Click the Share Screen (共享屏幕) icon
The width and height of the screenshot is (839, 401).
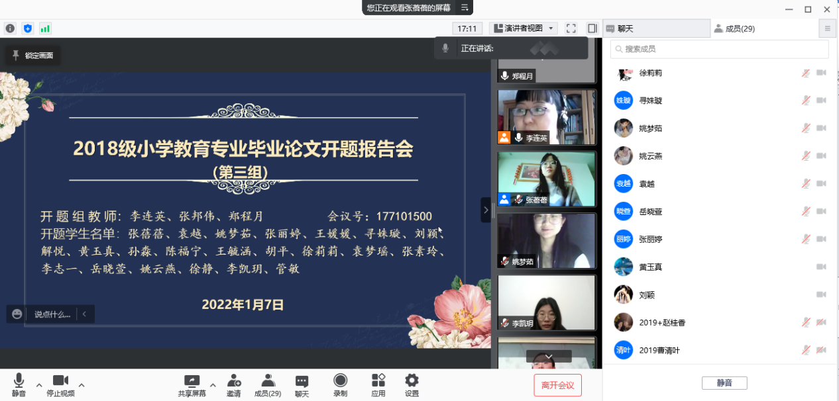(x=192, y=381)
